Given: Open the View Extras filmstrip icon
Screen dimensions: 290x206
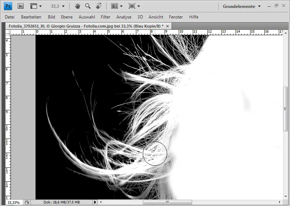Looking at the screenshot, I should [34, 6].
